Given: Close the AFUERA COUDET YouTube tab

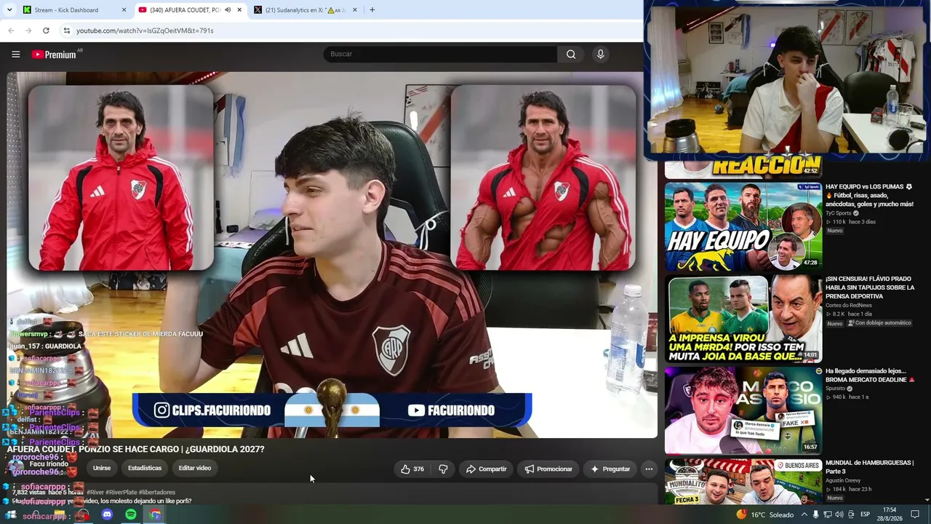Looking at the screenshot, I should pyautogui.click(x=239, y=10).
